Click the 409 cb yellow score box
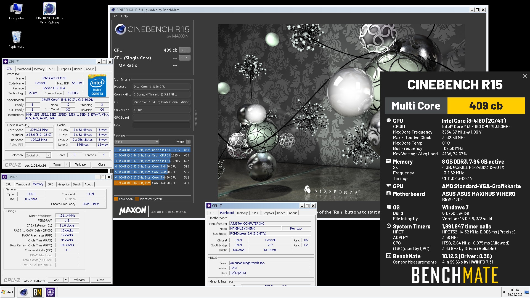This screenshot has height=298, width=530. 486,106
